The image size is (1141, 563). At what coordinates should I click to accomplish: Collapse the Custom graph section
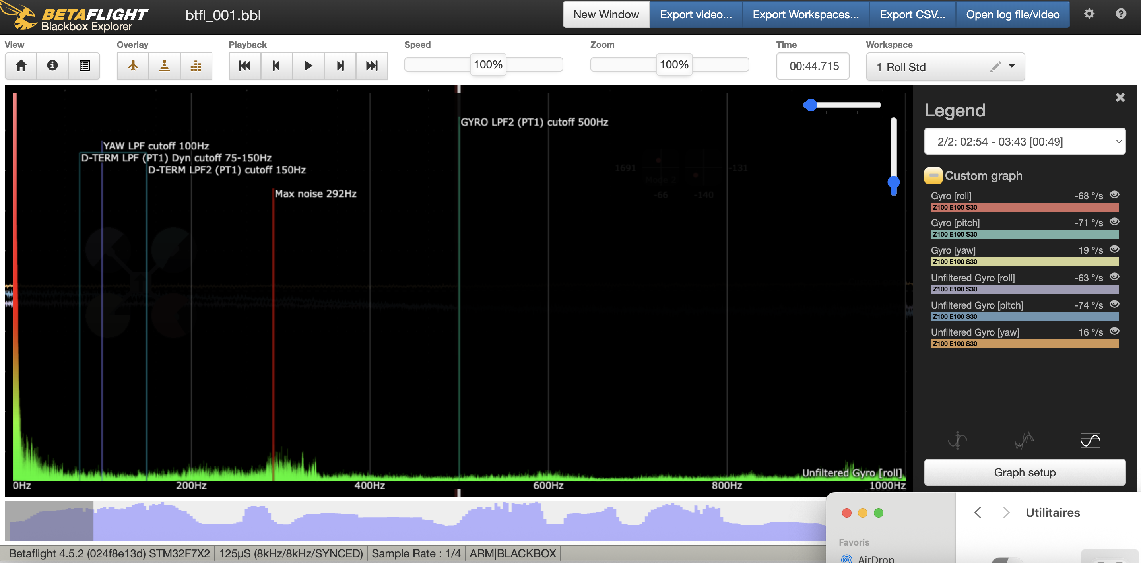pyautogui.click(x=933, y=176)
